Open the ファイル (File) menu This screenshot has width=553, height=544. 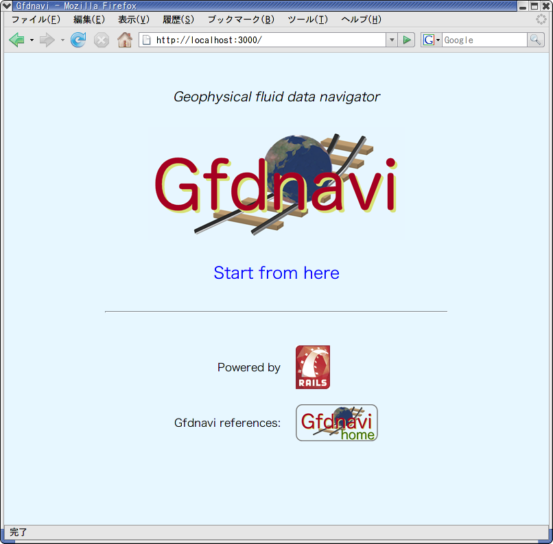pyautogui.click(x=36, y=20)
